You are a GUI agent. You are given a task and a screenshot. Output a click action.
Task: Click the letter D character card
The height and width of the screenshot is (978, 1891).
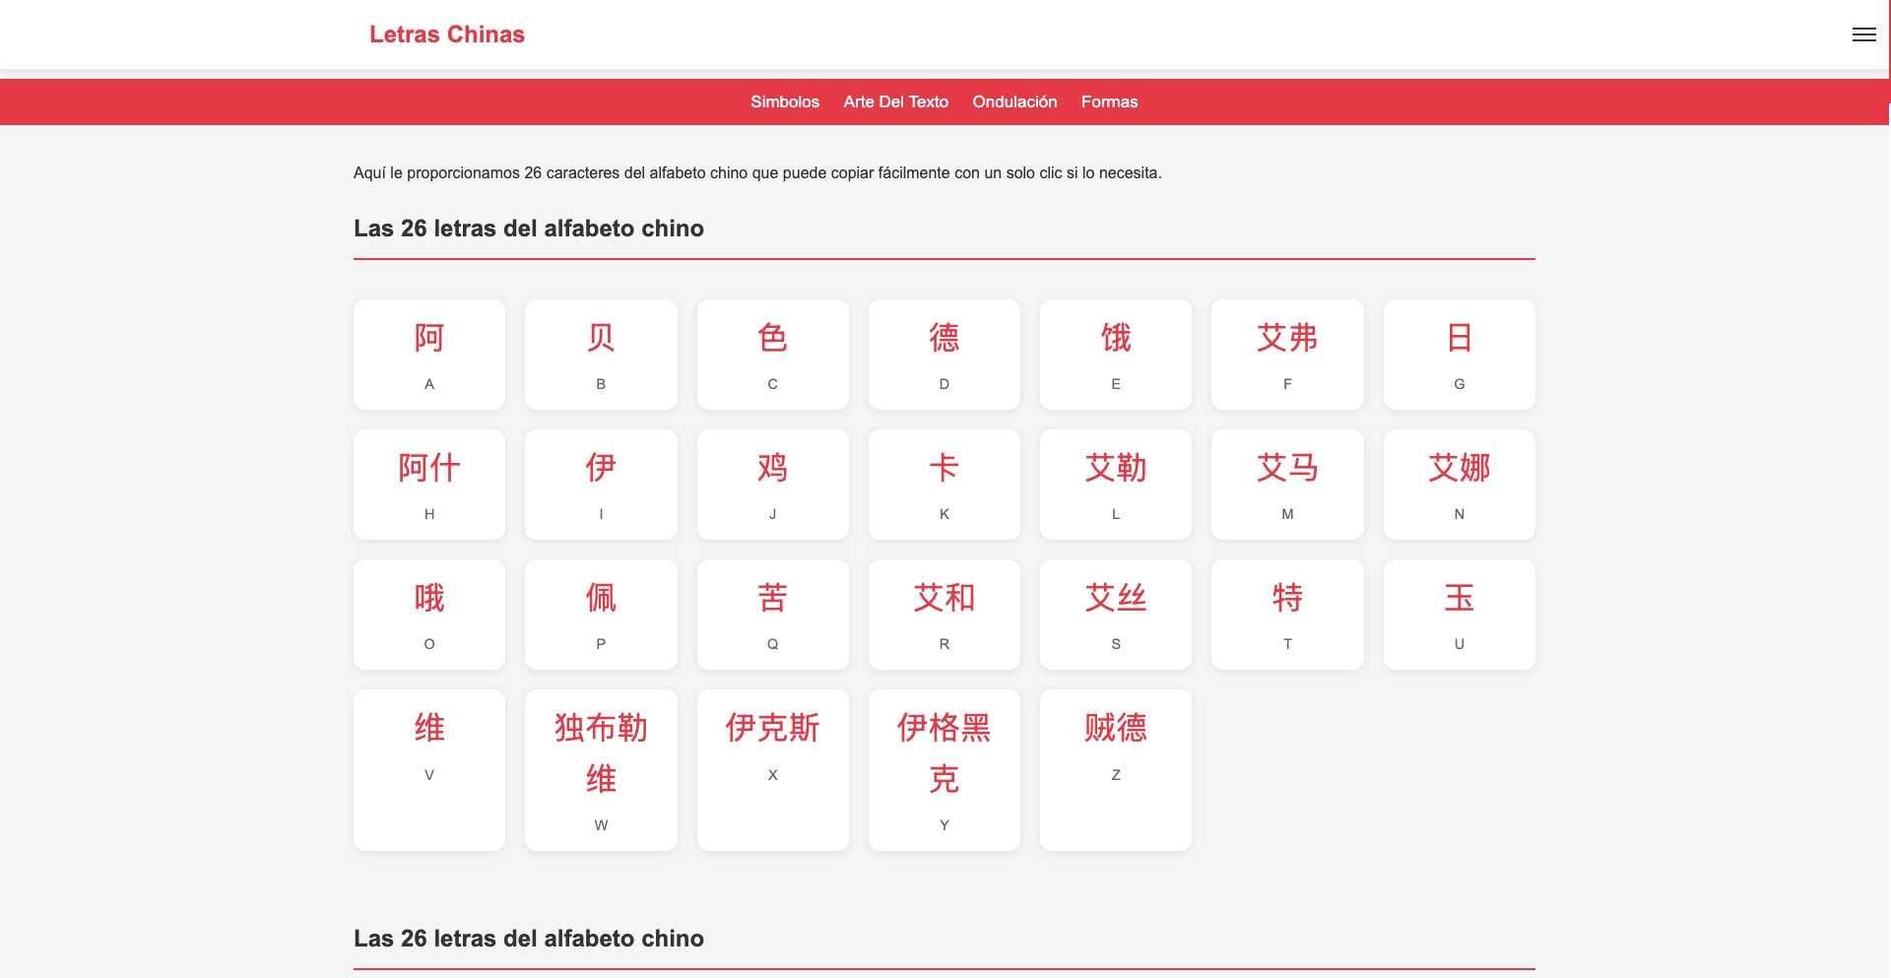944,354
